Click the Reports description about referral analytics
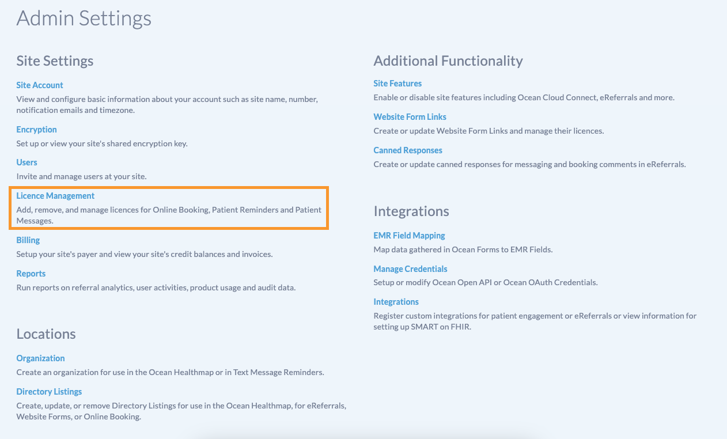The width and height of the screenshot is (727, 439). [156, 287]
